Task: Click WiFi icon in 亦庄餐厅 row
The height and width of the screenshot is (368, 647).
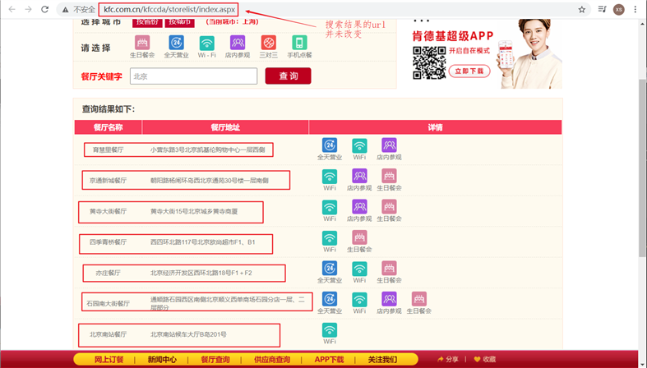Action: tap(359, 269)
